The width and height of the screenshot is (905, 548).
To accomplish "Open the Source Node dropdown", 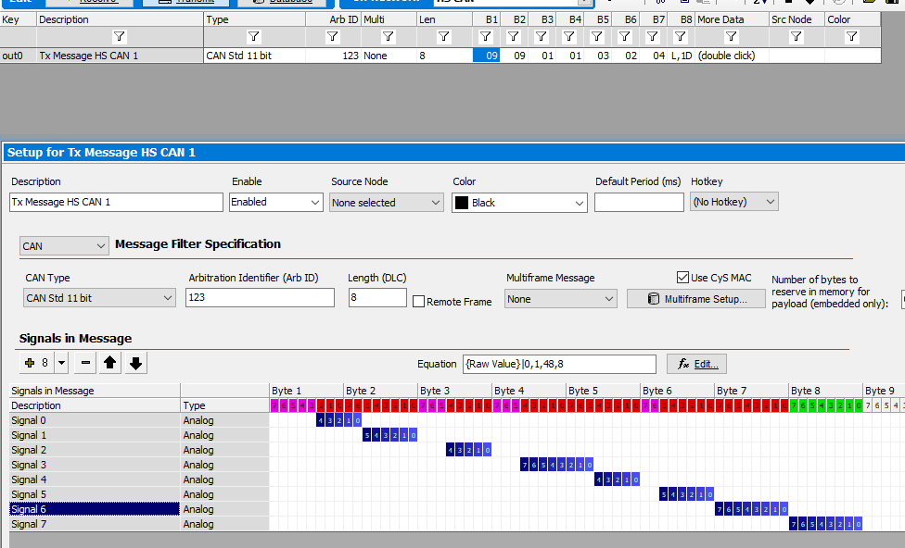I will (x=386, y=202).
